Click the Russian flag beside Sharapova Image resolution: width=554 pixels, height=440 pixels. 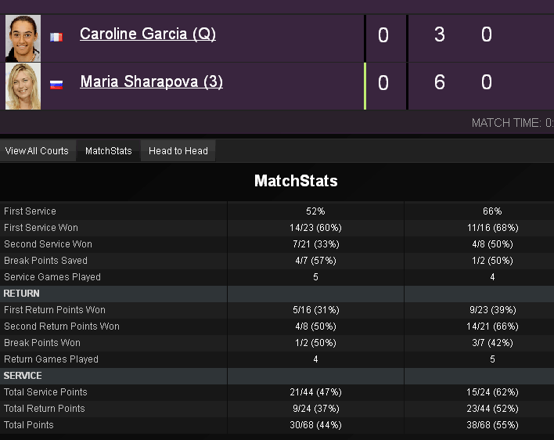point(56,84)
